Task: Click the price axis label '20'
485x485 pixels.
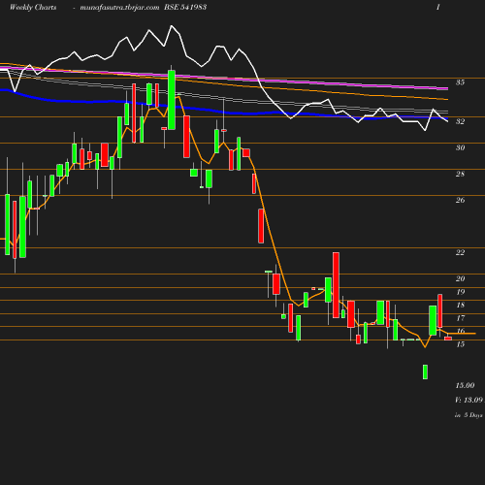Action: (460, 278)
